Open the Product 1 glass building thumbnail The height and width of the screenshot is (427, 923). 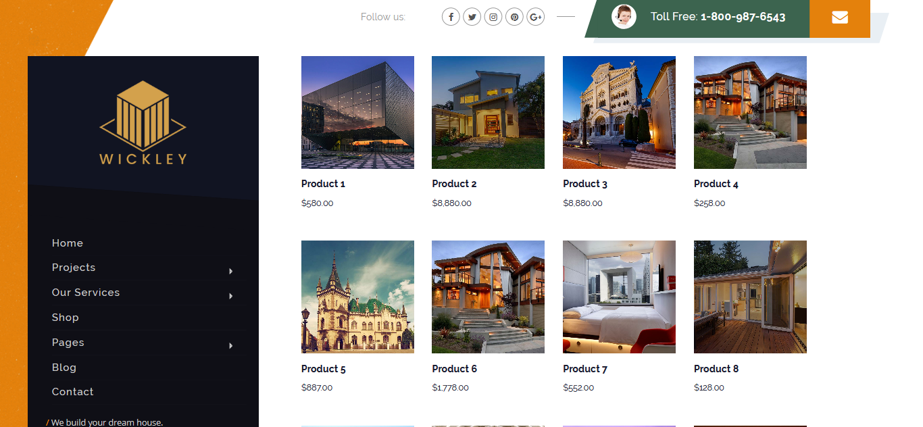pyautogui.click(x=357, y=112)
